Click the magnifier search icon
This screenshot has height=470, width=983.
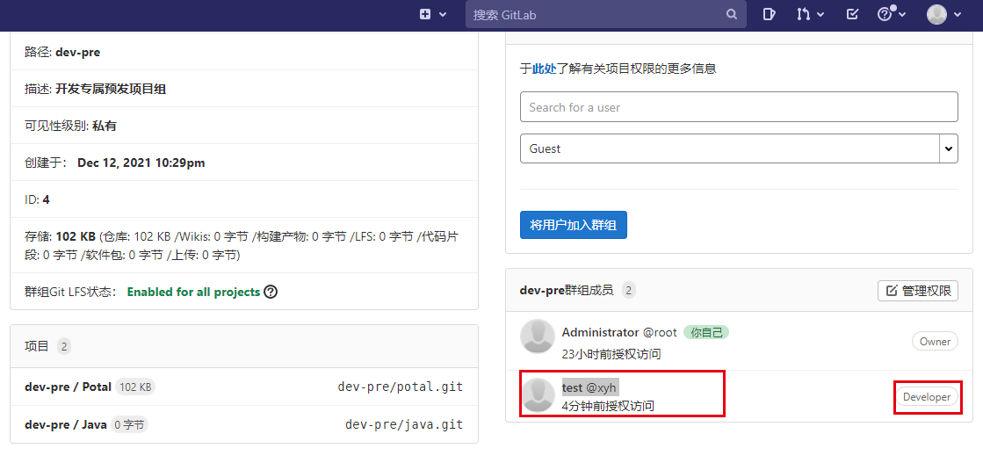tap(732, 14)
